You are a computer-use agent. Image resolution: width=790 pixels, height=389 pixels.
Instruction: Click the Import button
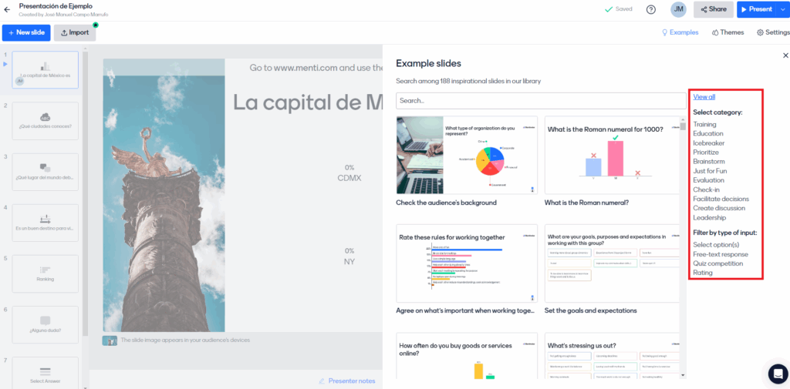point(75,32)
